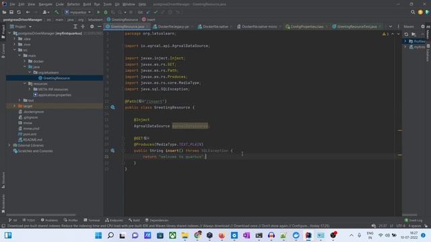The width and height of the screenshot is (431, 242).
Task: Click the Debug bug icon
Action: pyautogui.click(x=106, y=12)
